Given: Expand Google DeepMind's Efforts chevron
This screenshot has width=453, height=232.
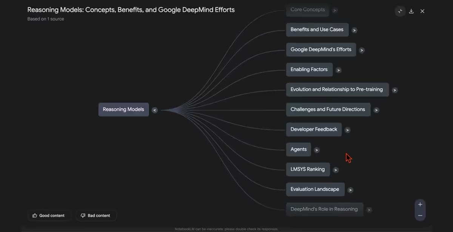Looking at the screenshot, I should [x=362, y=50].
